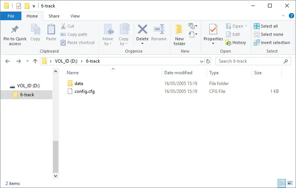The image size is (296, 188).
Task: Click the Help question mark icon
Action: (x=291, y=16)
